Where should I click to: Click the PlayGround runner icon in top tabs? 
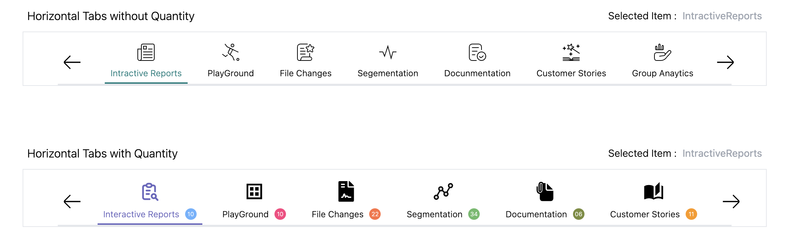coord(231,52)
